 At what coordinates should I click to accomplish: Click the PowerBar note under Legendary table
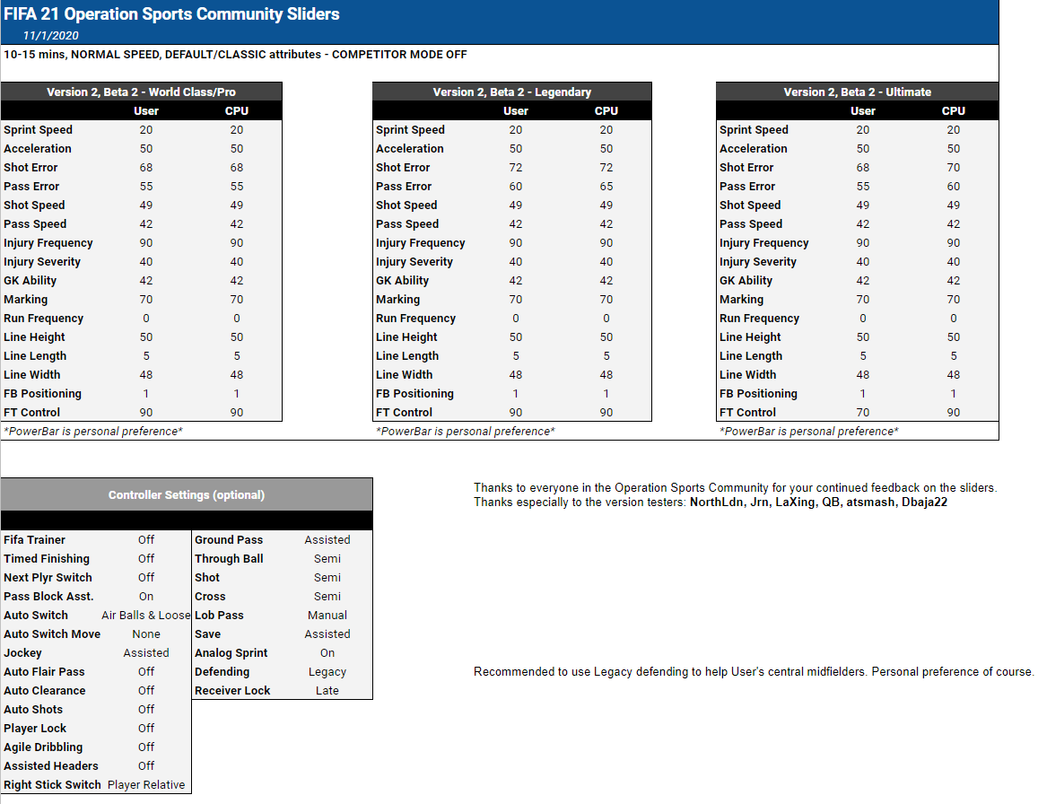(x=465, y=432)
